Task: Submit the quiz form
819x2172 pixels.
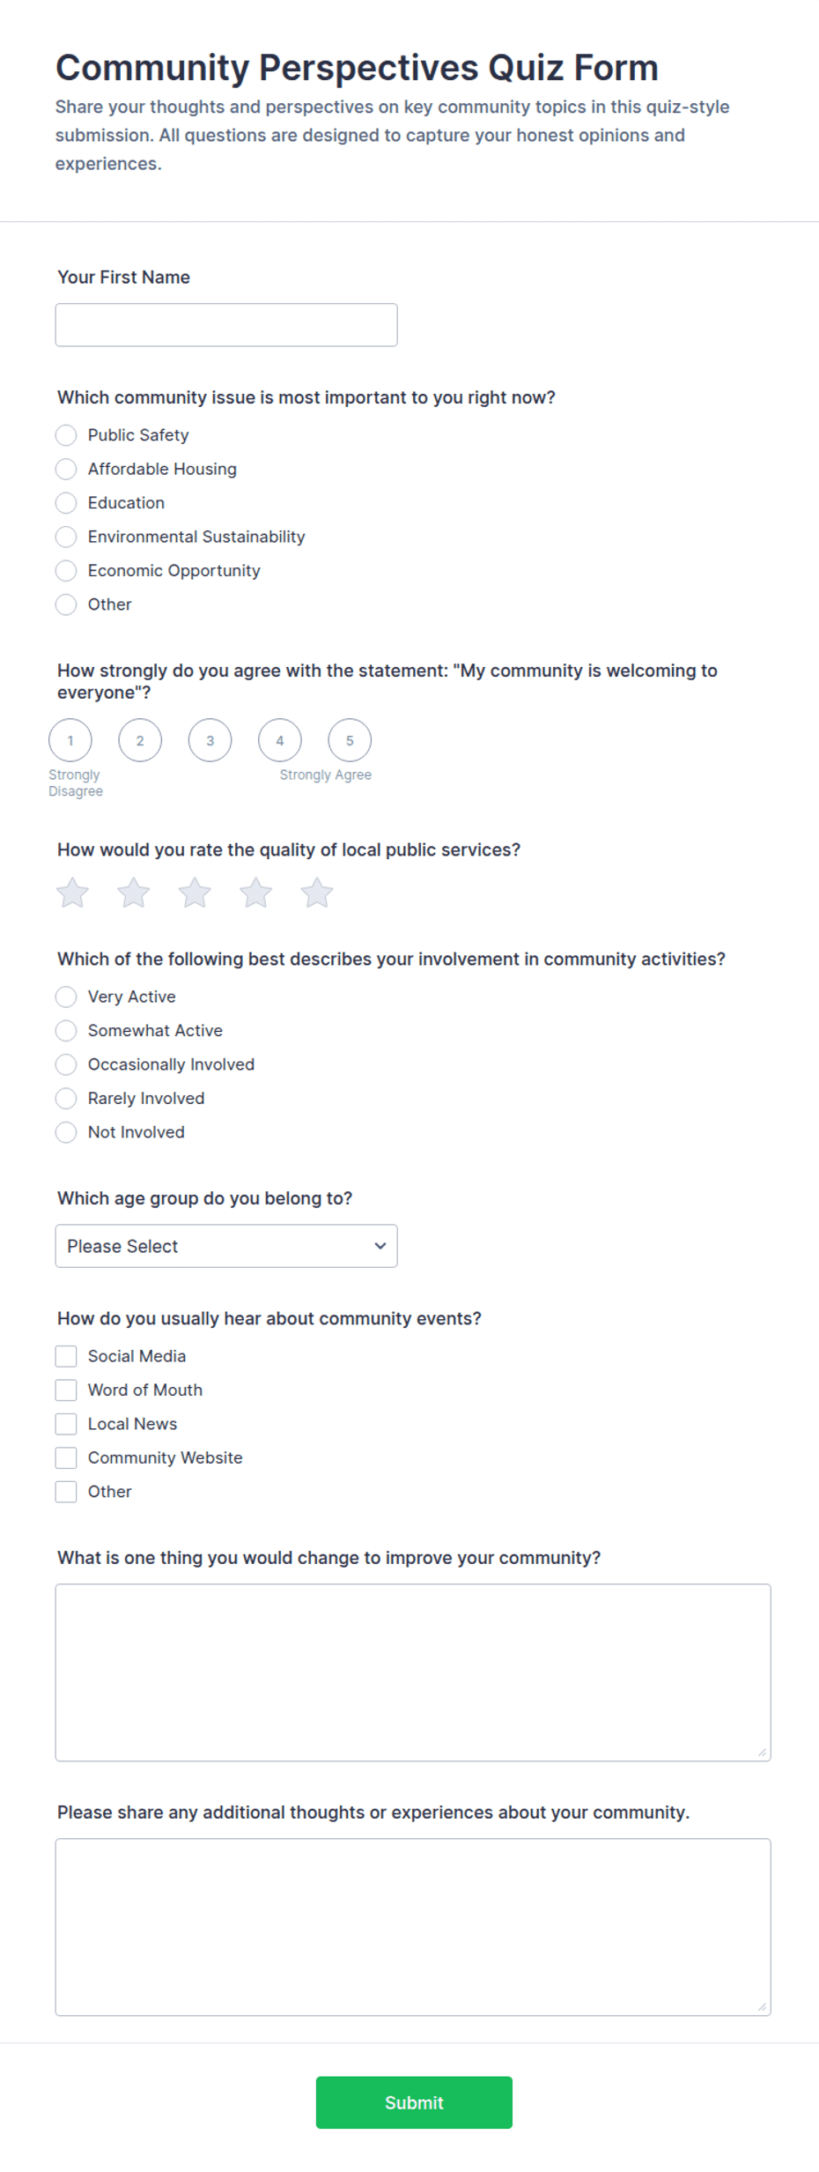Action: (x=414, y=2102)
